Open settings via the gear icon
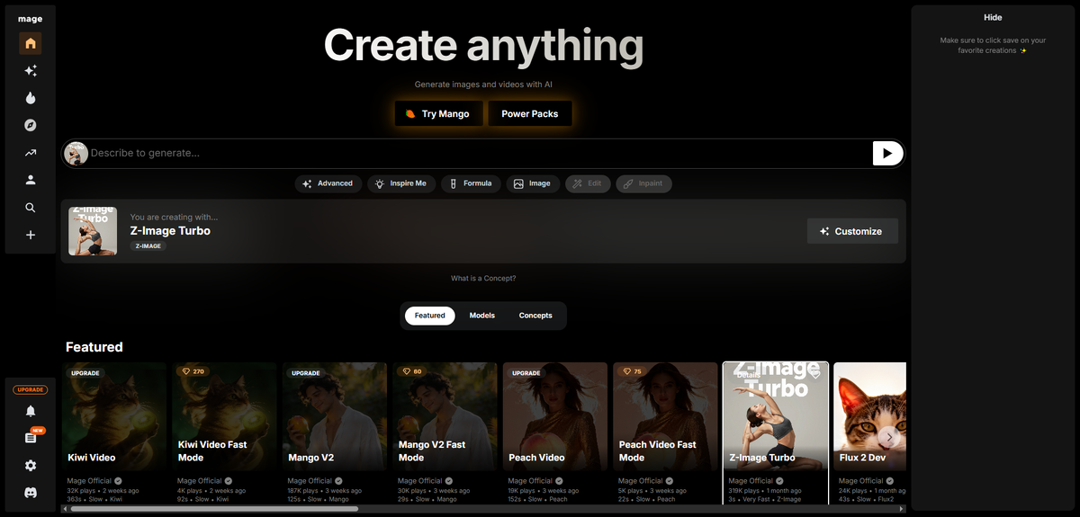 coord(31,466)
